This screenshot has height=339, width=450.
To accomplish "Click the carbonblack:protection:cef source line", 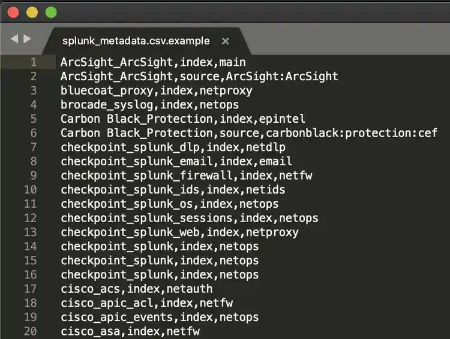I will 249,133.
